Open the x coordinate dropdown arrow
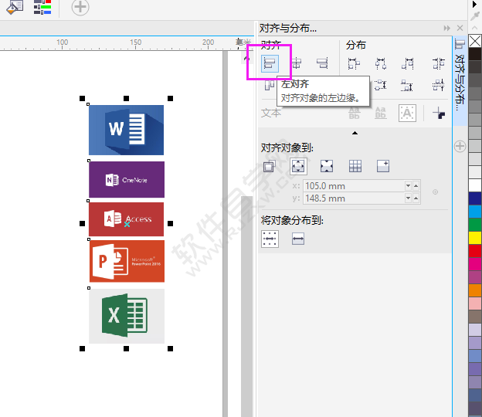 [409, 186]
